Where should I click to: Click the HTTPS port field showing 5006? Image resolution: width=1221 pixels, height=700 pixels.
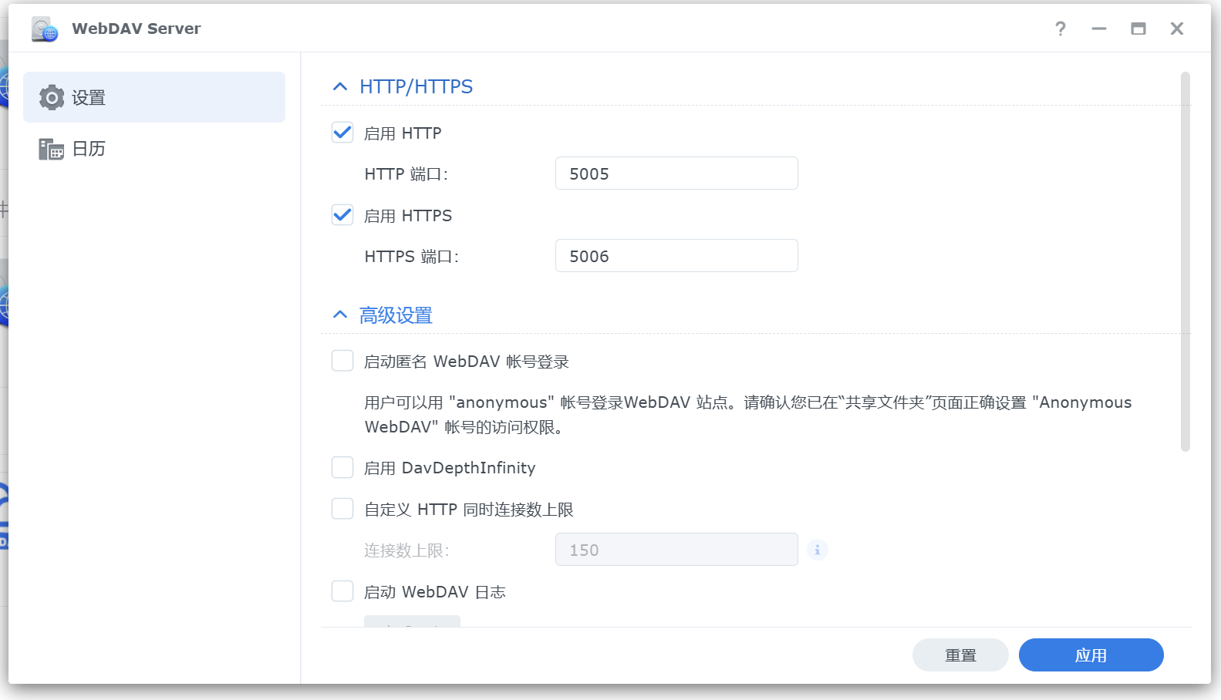[x=676, y=256]
